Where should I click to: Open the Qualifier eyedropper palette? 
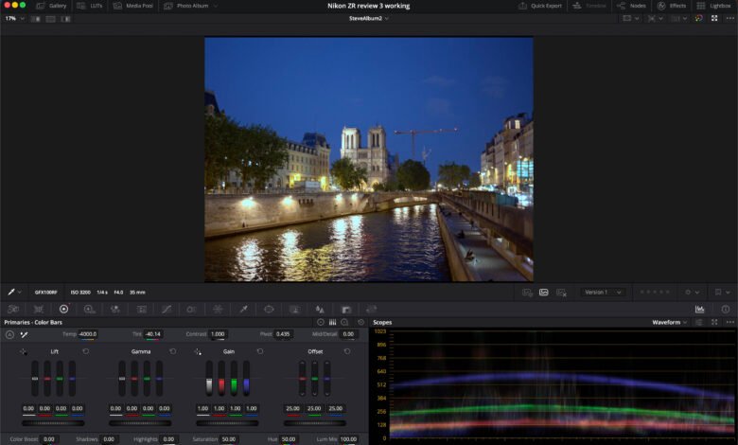point(243,309)
